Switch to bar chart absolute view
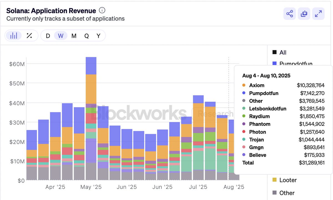333x200 pixels. 14,36
